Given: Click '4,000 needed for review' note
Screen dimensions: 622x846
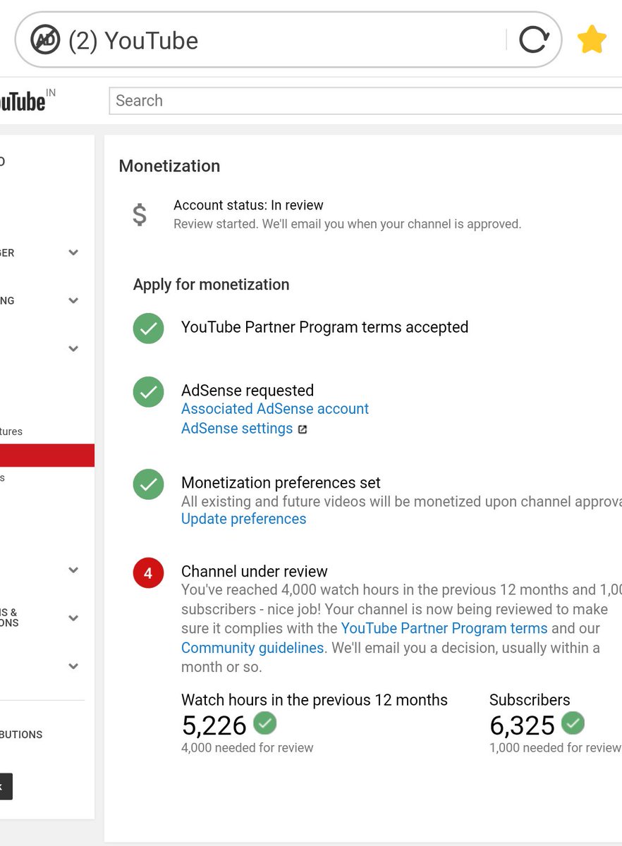Looking at the screenshot, I should click(x=248, y=747).
